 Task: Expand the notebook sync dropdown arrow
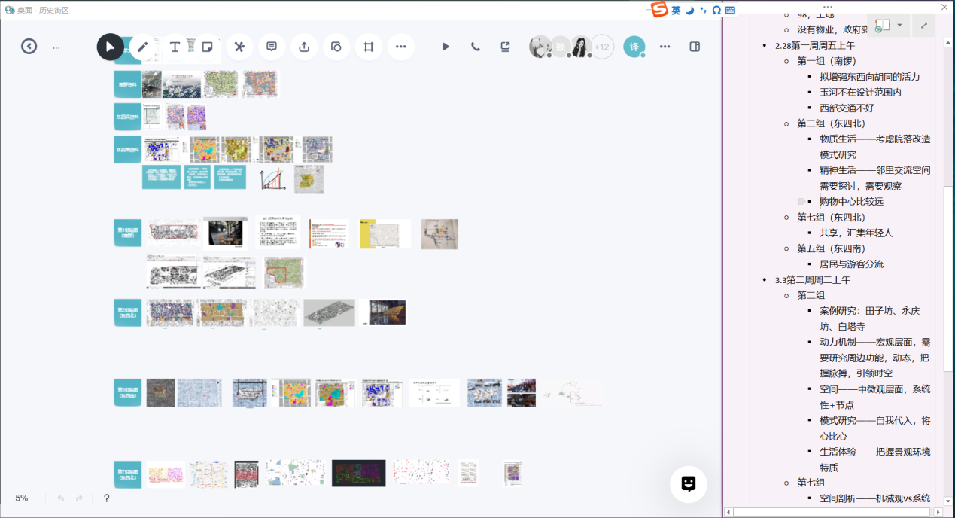coord(899,26)
